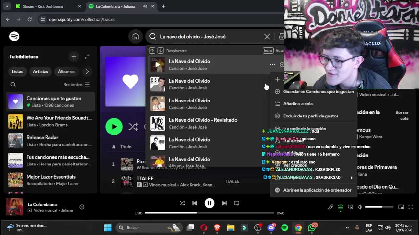
Task: Toggle the lyrics microphone icon
Action: 331,207
